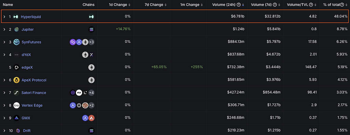
Task: Show the +3 more chains badge for SynFutures
Action: pos(92,42)
